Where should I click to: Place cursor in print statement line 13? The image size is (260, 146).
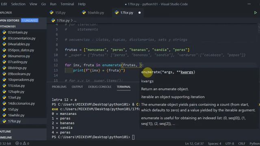pos(99,70)
